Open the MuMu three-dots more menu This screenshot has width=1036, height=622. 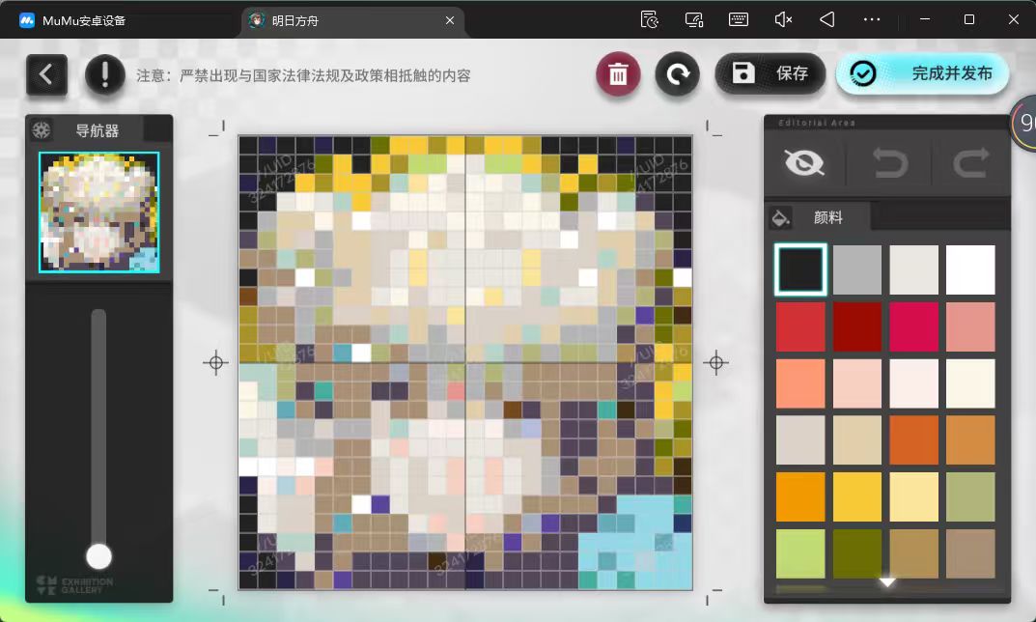tap(872, 19)
